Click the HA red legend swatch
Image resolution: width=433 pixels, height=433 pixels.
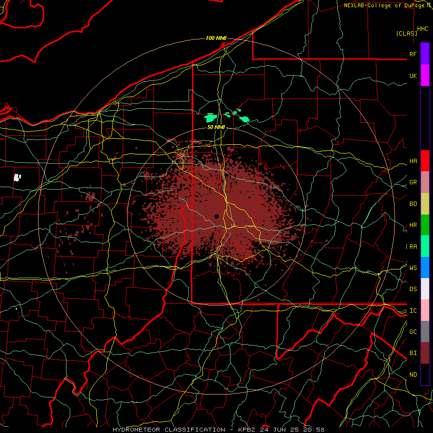coord(425,161)
